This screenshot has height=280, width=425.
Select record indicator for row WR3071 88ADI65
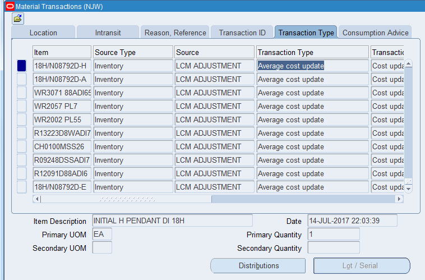22,93
